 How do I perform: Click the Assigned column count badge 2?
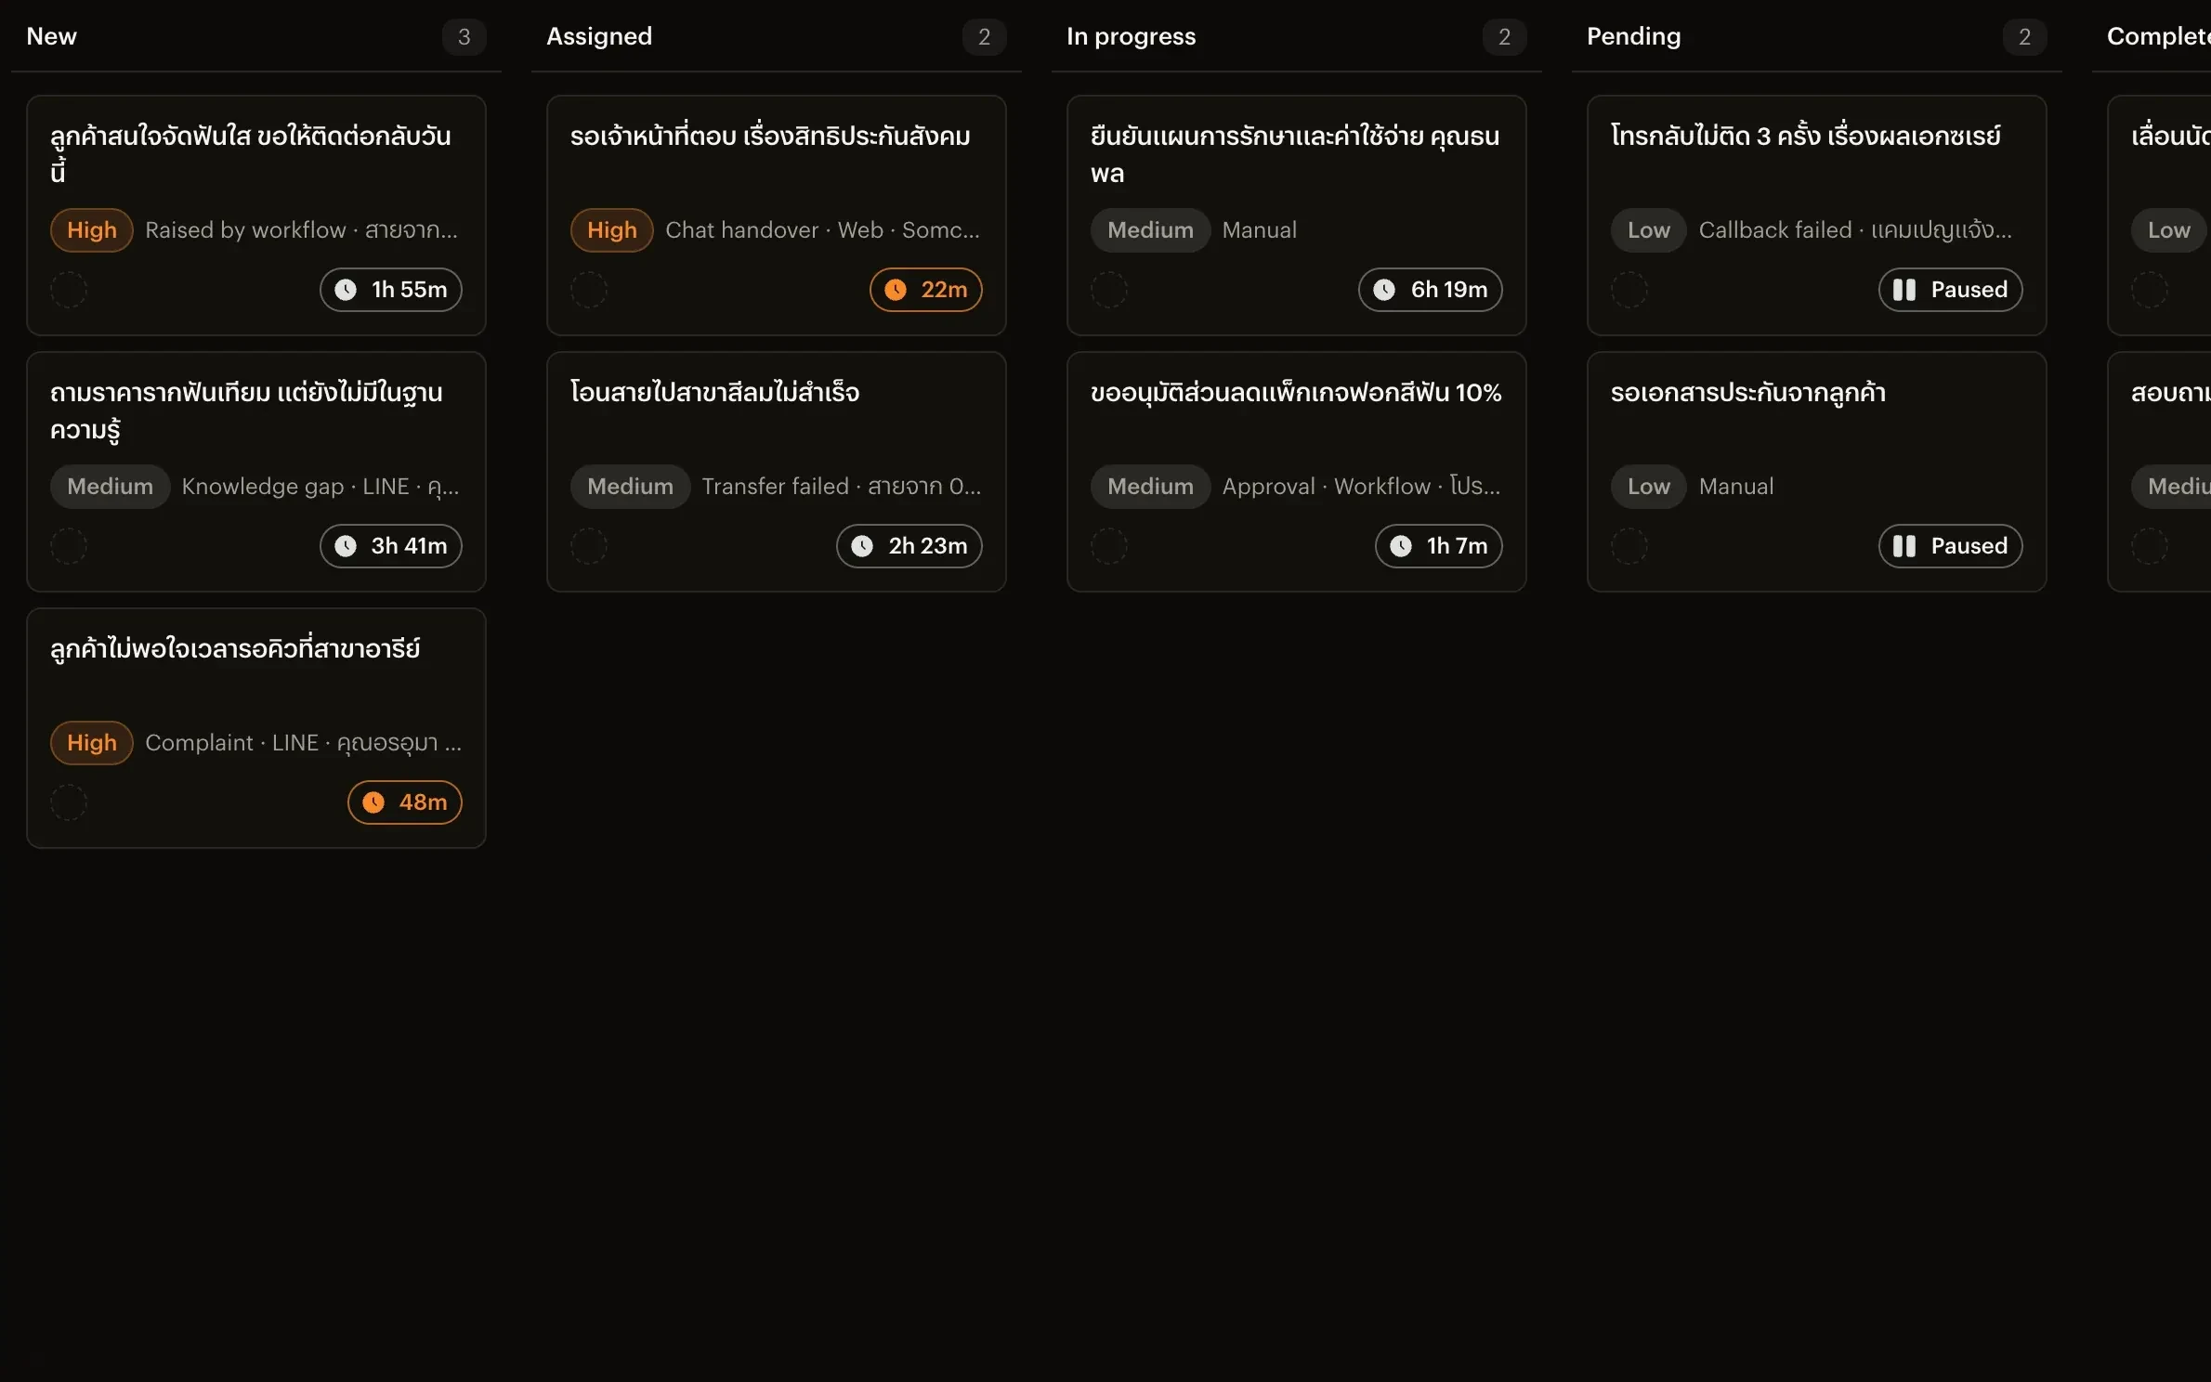pos(985,37)
